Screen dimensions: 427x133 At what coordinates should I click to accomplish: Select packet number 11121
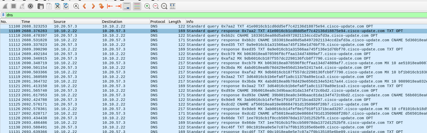pyautogui.click(x=213, y=86)
